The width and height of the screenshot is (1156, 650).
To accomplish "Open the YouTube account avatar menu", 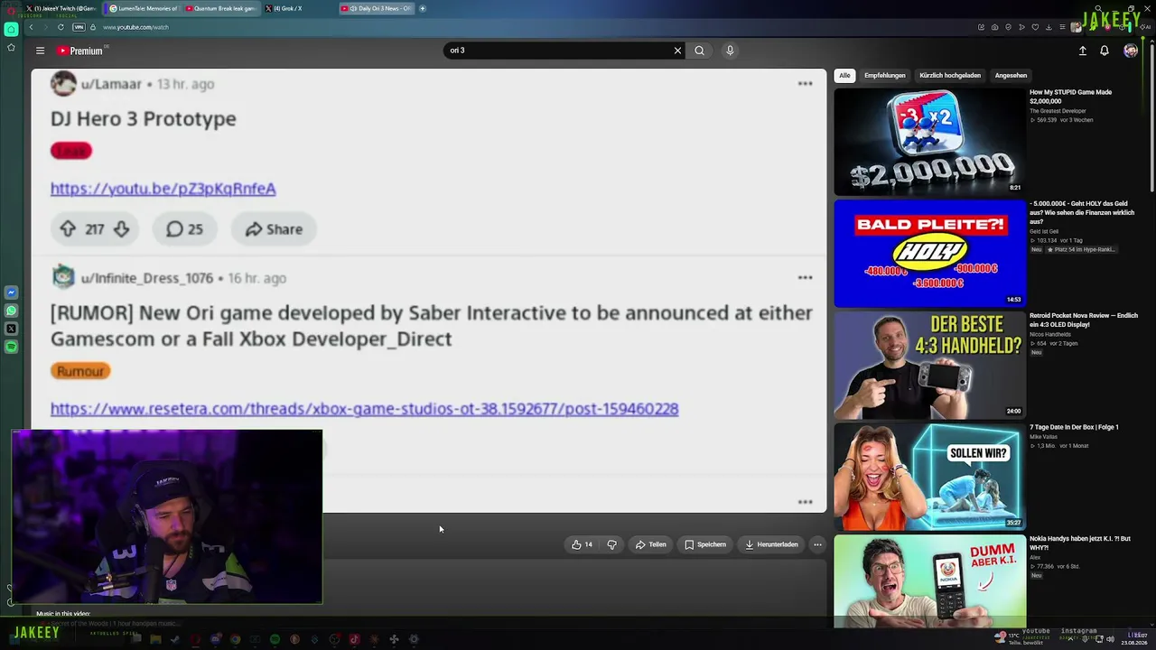I will coord(1131,51).
